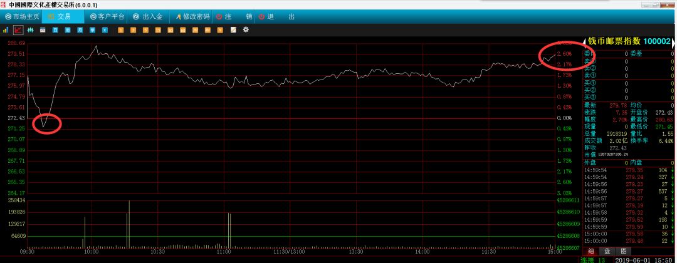The width and height of the screenshot is (677, 263).
Task: Select the blue quarterly (季) period icon
Action: pyautogui.click(x=92, y=30)
